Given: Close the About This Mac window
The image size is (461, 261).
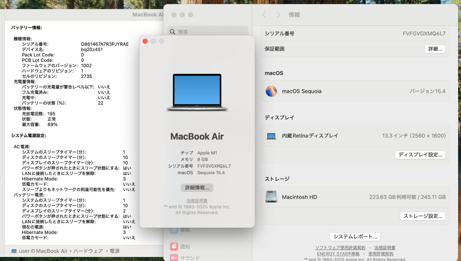Looking at the screenshot, I should pos(145,41).
